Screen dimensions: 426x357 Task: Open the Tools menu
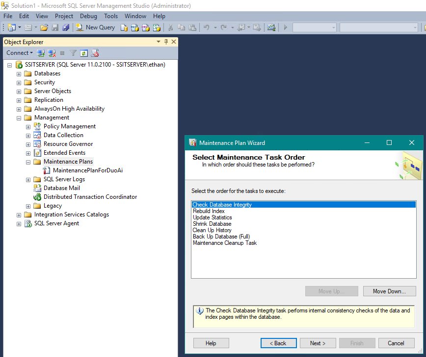(x=111, y=16)
